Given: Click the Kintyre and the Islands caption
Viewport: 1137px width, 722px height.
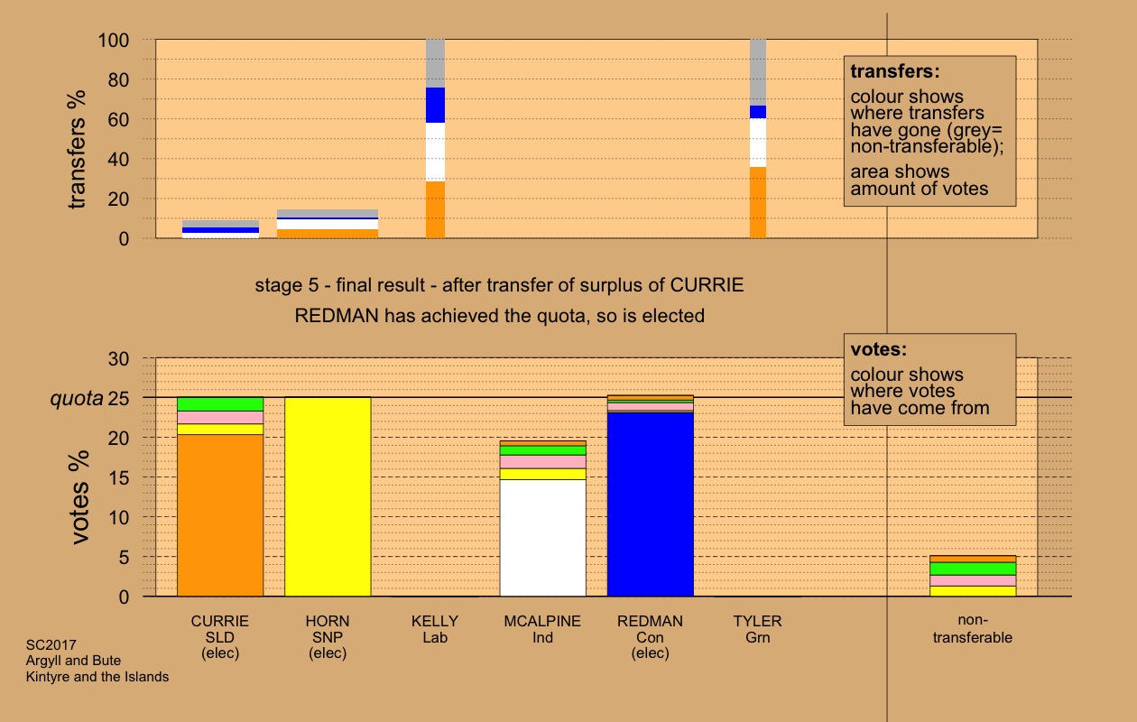Looking at the screenshot, I should pos(98,677).
